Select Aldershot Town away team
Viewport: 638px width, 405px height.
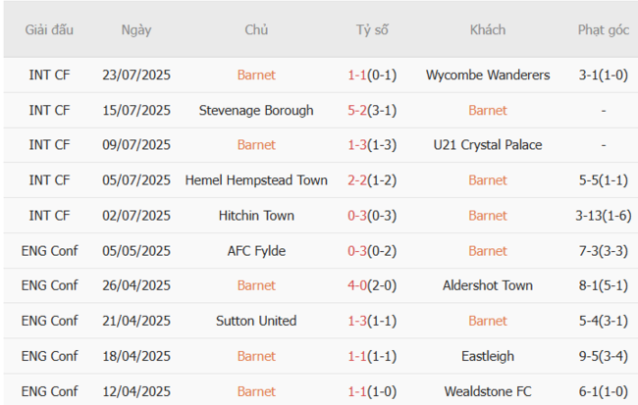pyautogui.click(x=488, y=285)
